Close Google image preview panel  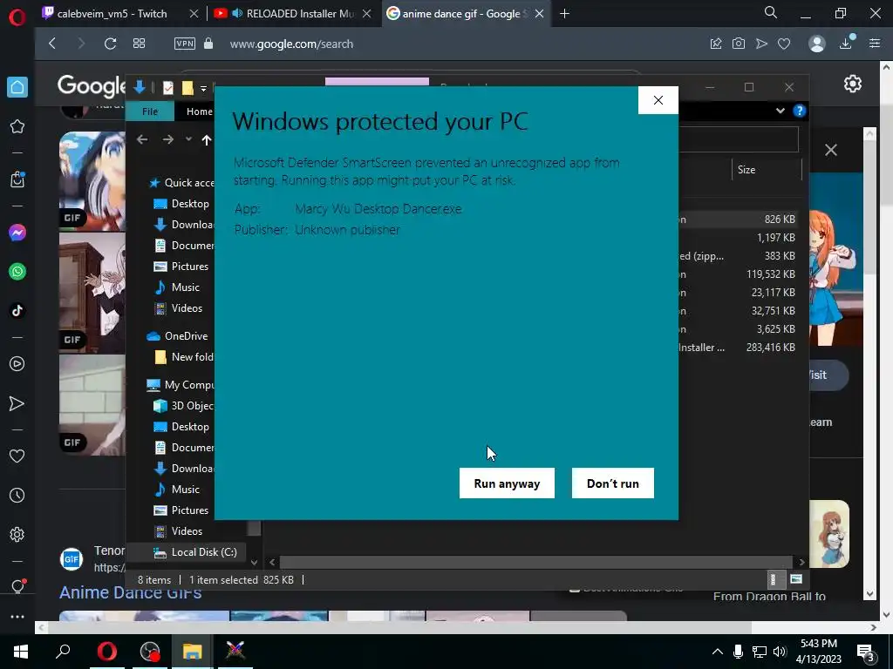[831, 150]
